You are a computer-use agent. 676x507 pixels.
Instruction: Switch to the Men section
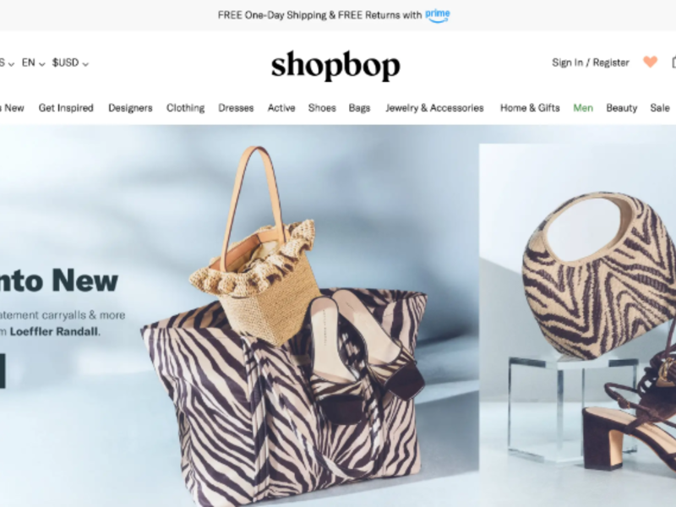click(583, 108)
